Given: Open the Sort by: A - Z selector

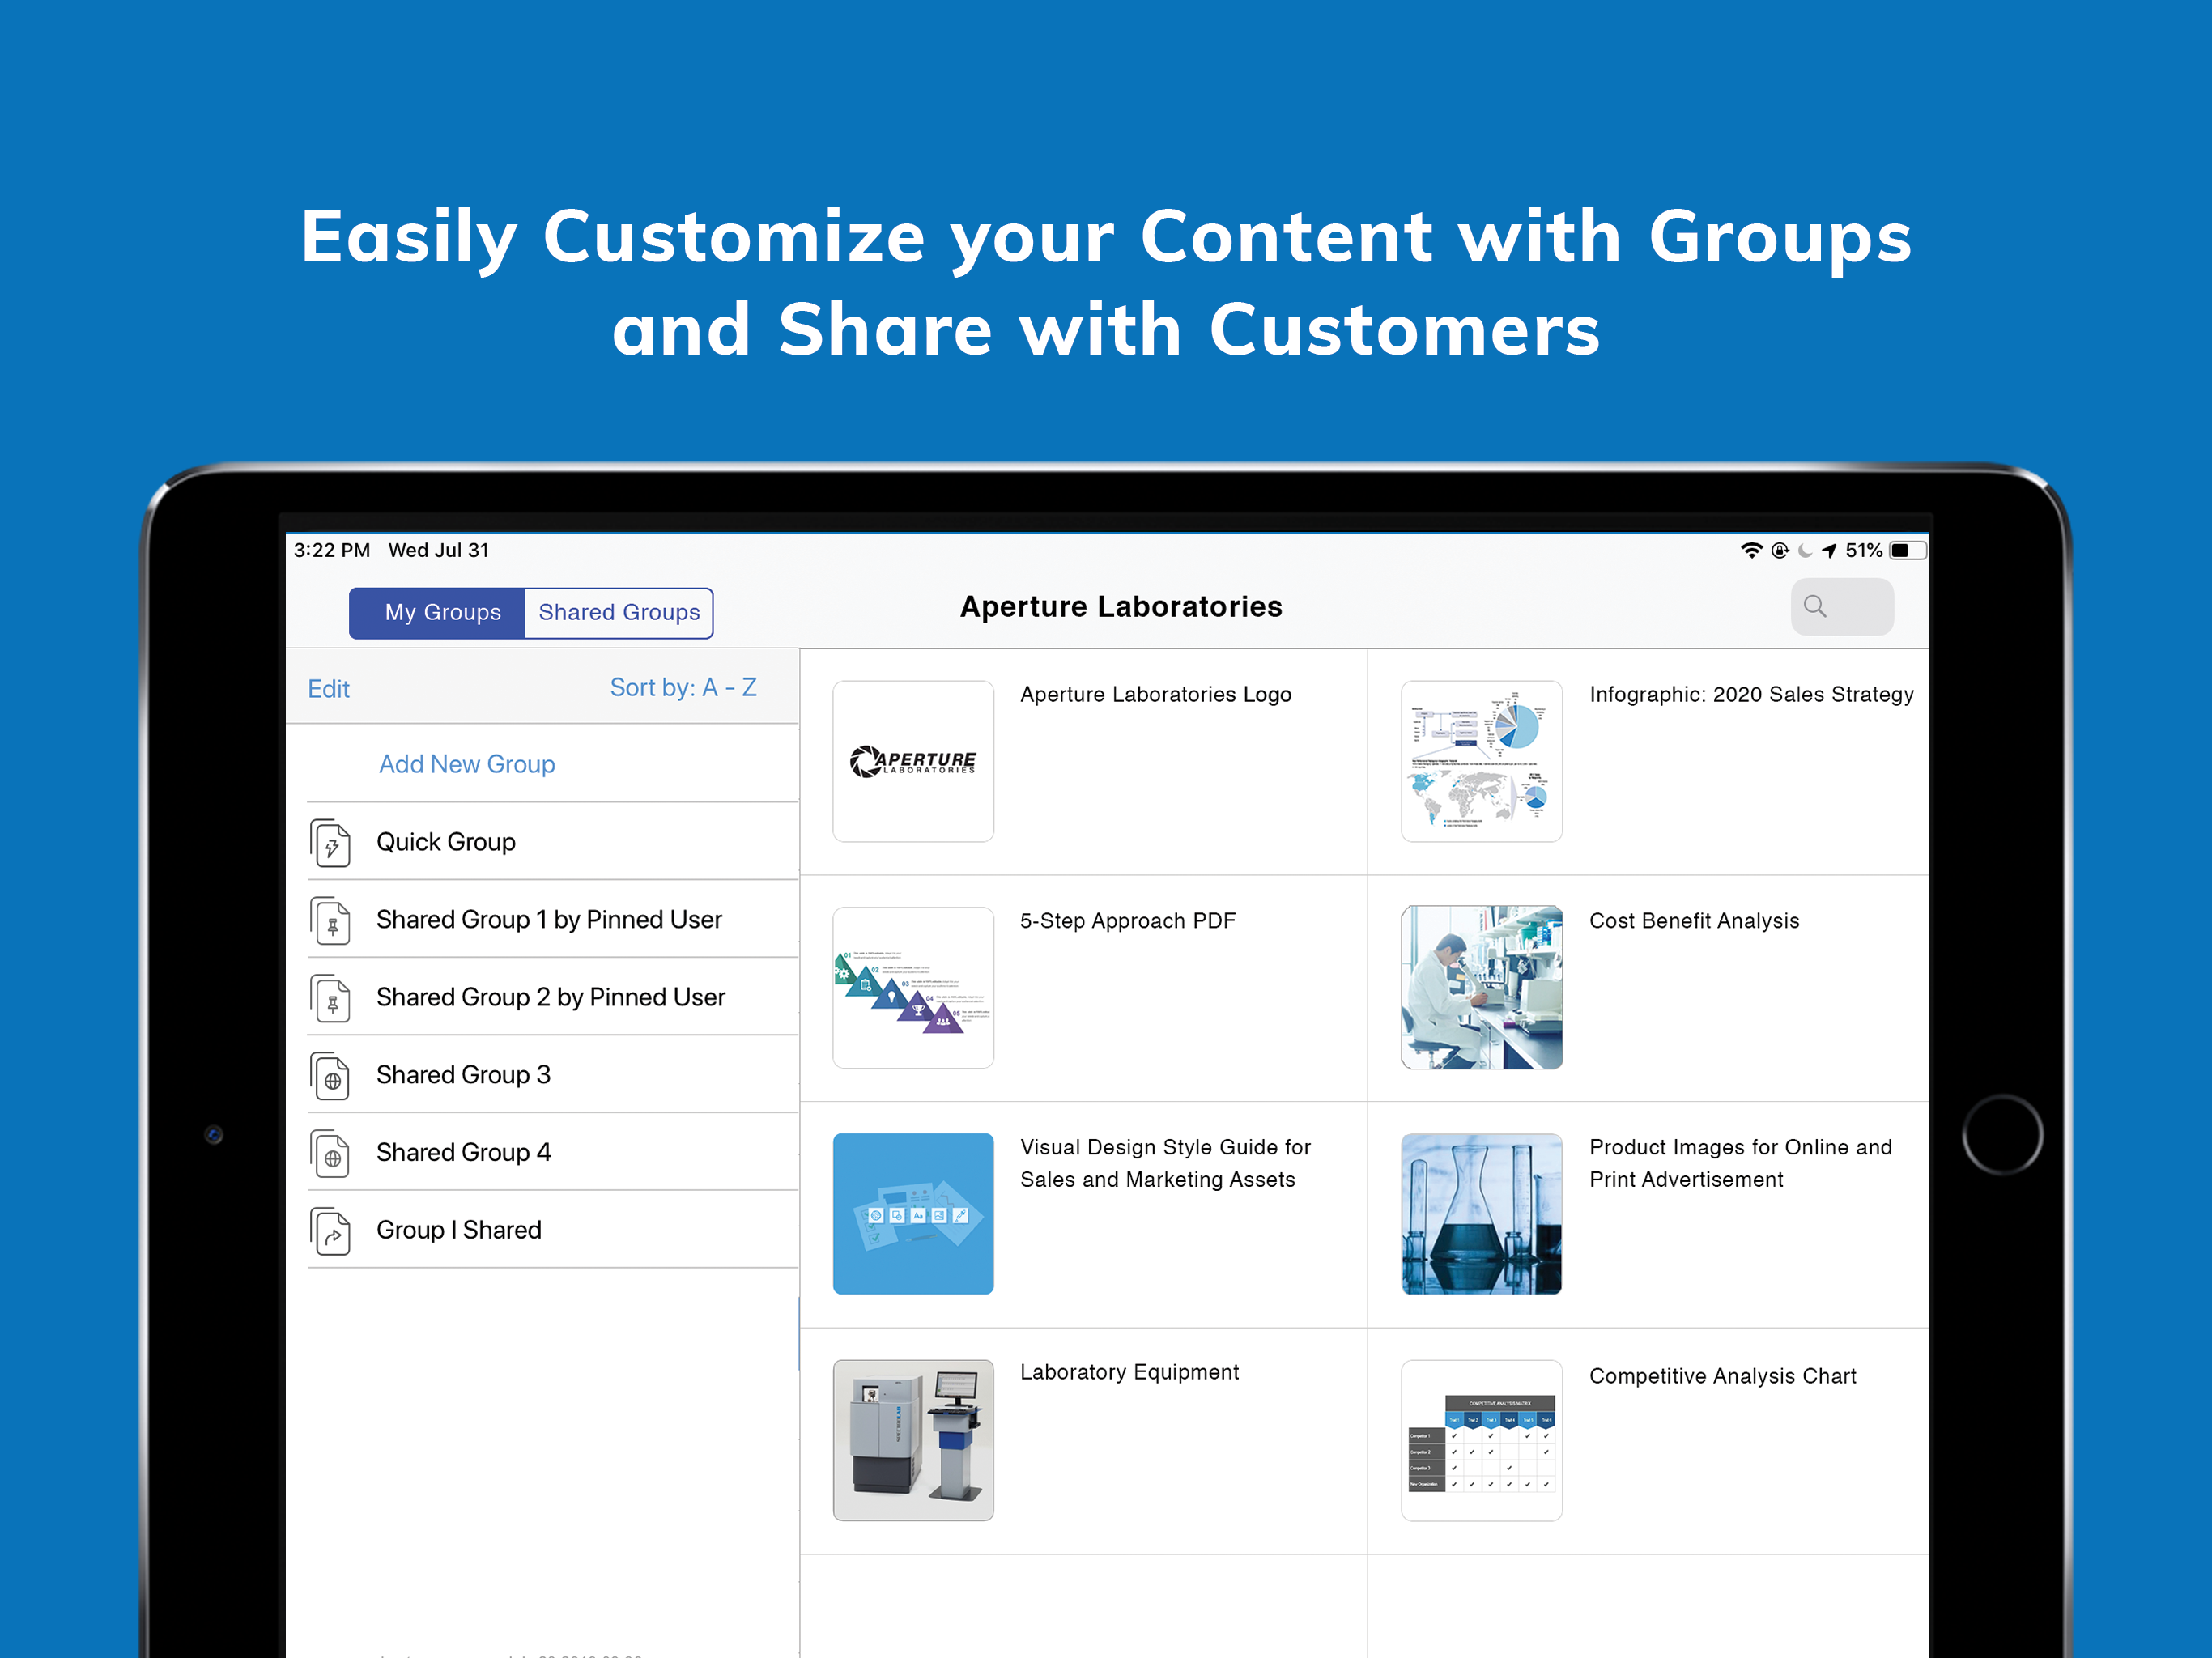Looking at the screenshot, I should click(x=682, y=688).
